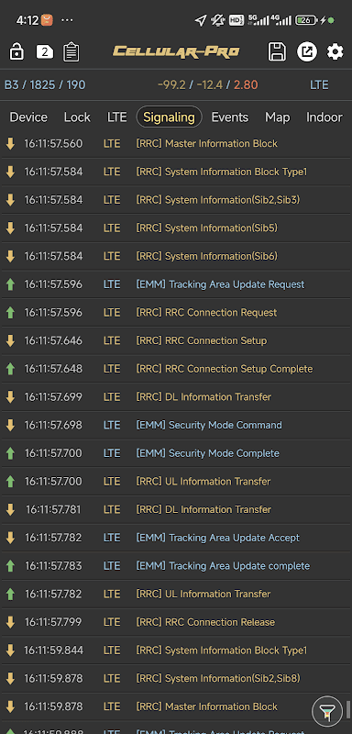Tap the muted bell status icon
Viewport: 352px width, 734px height.
(x=218, y=20)
